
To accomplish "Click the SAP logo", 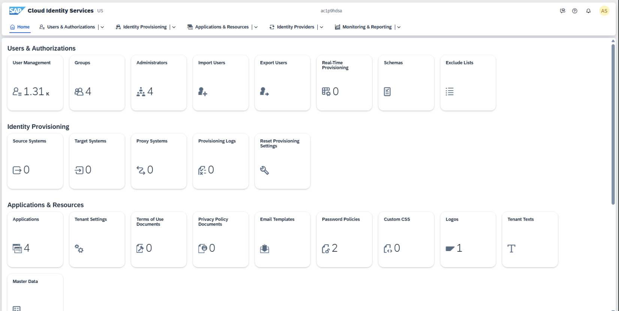I will coord(17,10).
